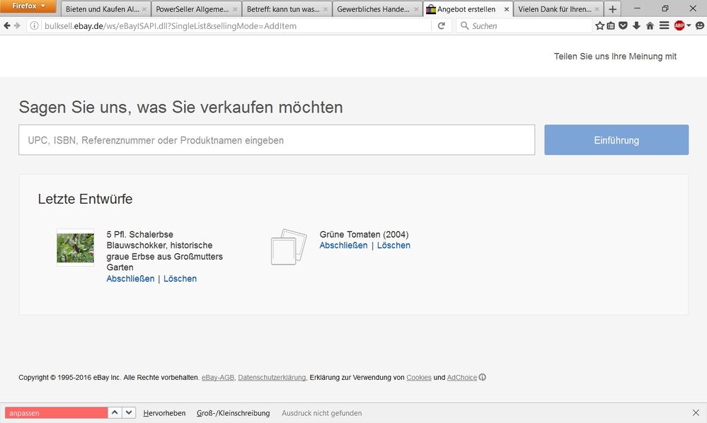Click the Adblock Plus ABP icon
Image resolution: width=707 pixels, height=423 pixels.
coord(679,26)
